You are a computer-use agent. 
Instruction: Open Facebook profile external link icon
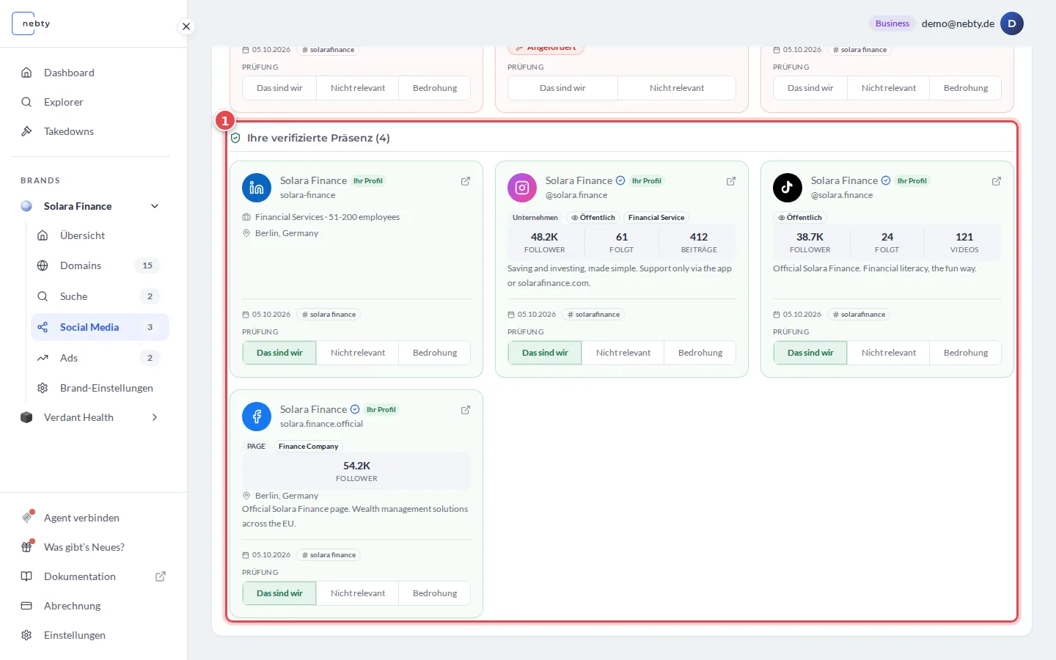[x=466, y=410]
